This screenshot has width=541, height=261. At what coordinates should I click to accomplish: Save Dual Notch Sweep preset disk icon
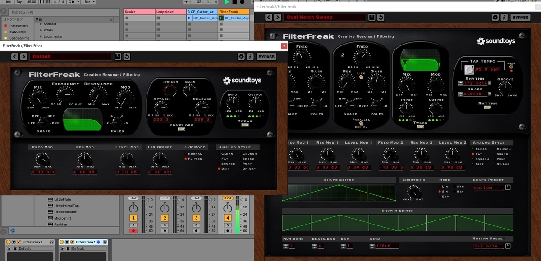coord(372,17)
